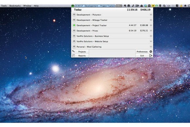
Task: Click the black square X menu bar icon
Action: coord(149,6)
